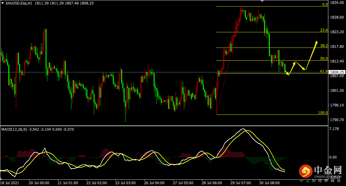Image resolution: width=346 pixels, height=186 pixels.
Task: Click the Fibonacci 23.6 level label
Action: (324, 30)
